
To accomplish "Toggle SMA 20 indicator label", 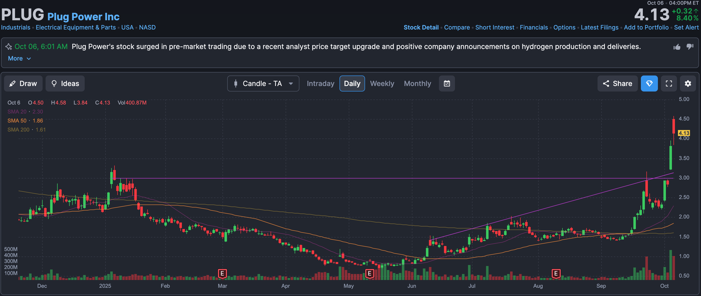I will pos(17,111).
